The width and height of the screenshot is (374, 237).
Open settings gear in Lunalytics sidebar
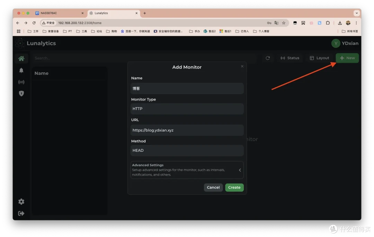(x=21, y=202)
